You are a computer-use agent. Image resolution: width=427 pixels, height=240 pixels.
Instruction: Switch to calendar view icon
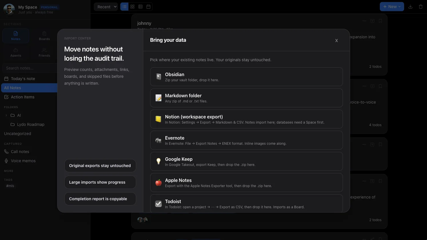(x=148, y=7)
